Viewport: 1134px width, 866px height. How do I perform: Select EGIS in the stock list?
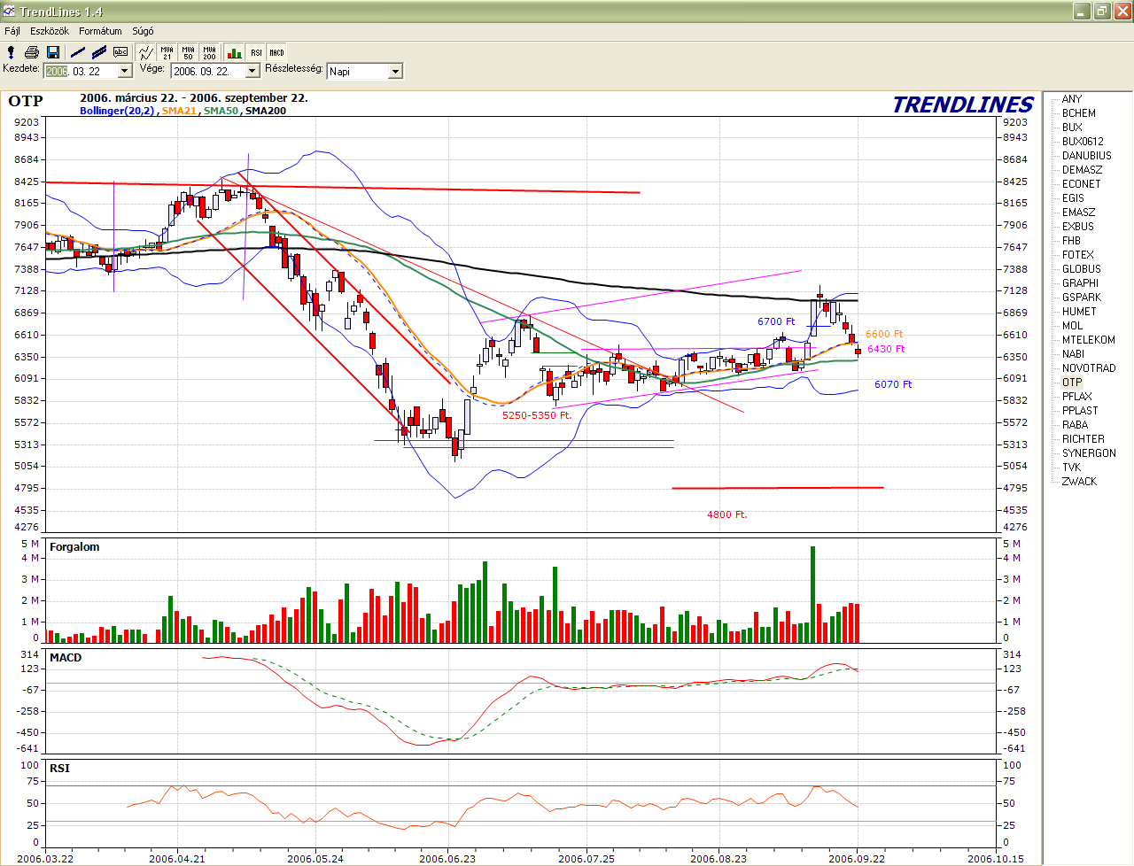(x=1073, y=198)
